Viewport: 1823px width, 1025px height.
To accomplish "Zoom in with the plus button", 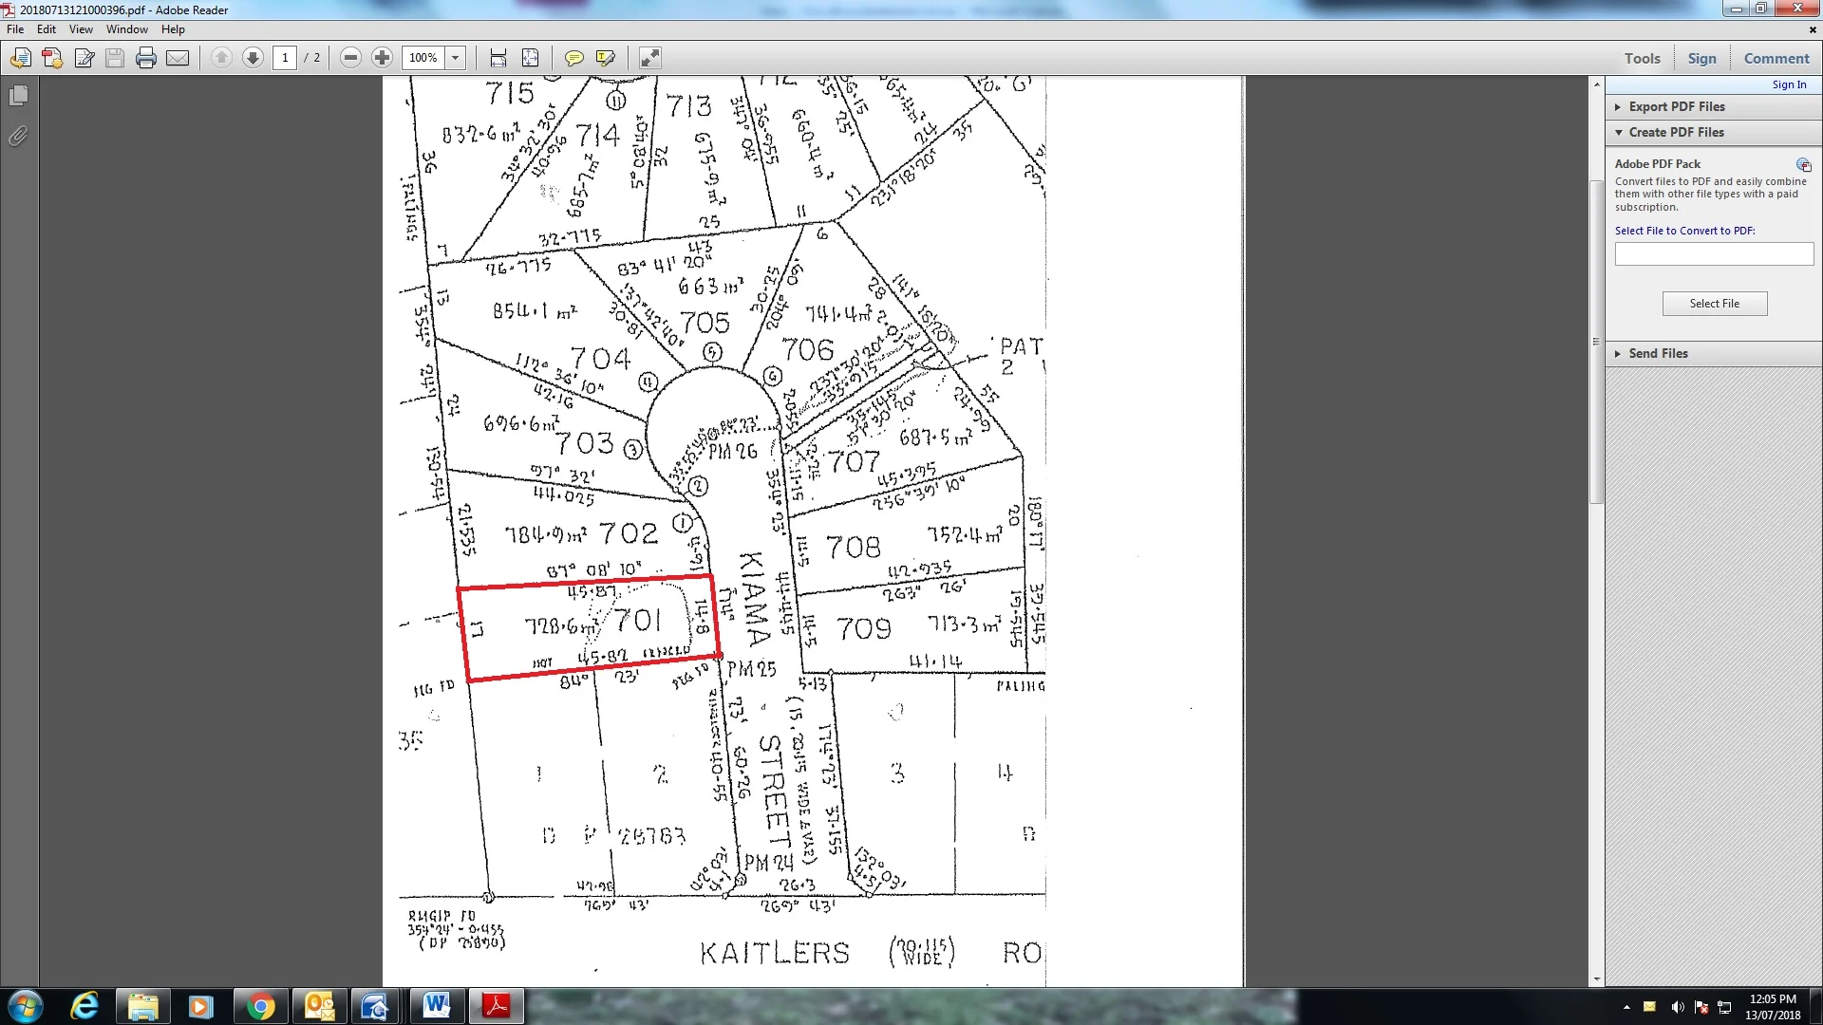I will click(x=382, y=59).
